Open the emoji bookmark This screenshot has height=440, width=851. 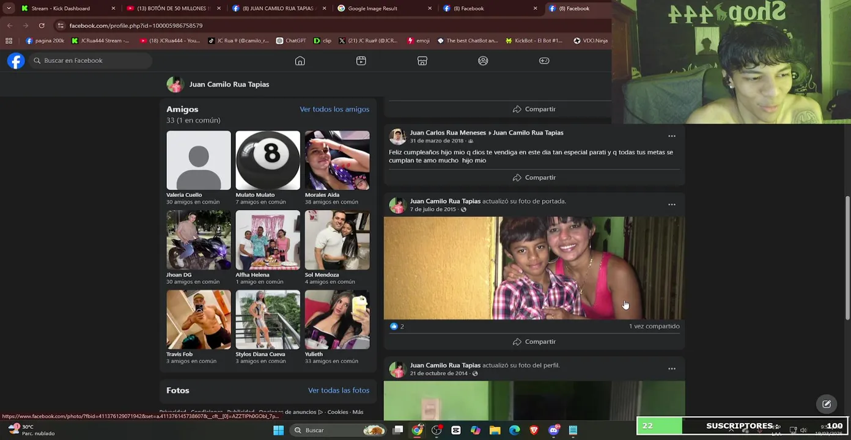click(x=418, y=41)
